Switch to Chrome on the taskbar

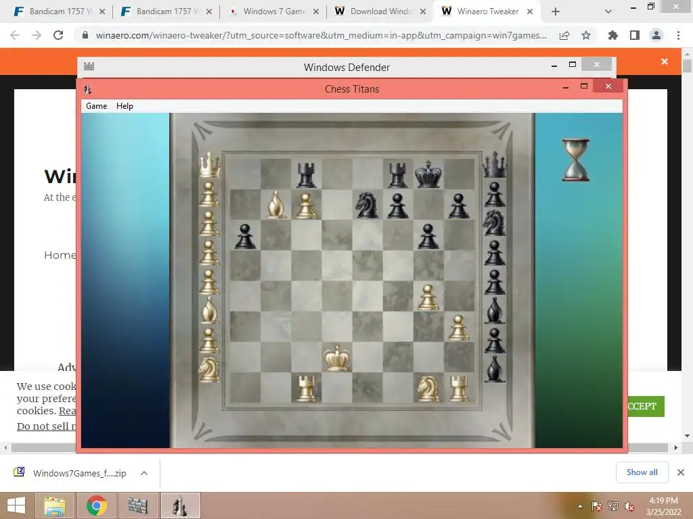pyautogui.click(x=96, y=505)
